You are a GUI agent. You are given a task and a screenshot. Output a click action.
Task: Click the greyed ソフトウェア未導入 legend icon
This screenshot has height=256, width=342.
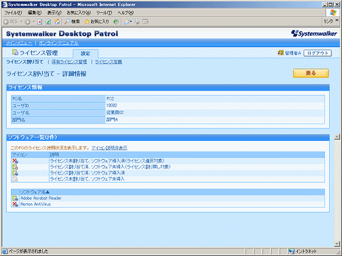(15, 179)
